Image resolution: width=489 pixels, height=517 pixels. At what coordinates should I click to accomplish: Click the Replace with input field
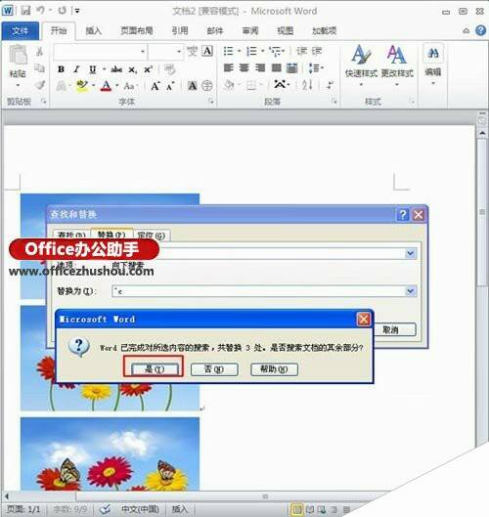click(x=259, y=291)
